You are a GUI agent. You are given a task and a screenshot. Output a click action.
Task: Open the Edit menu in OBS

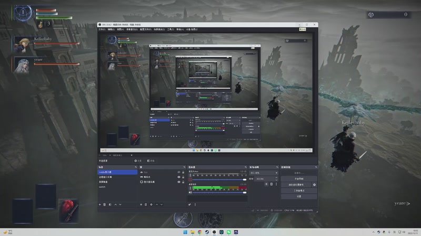coord(111,29)
